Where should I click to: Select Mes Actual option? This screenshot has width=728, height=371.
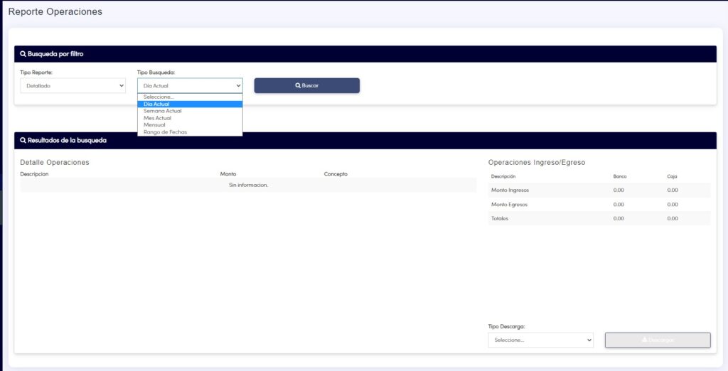point(190,118)
